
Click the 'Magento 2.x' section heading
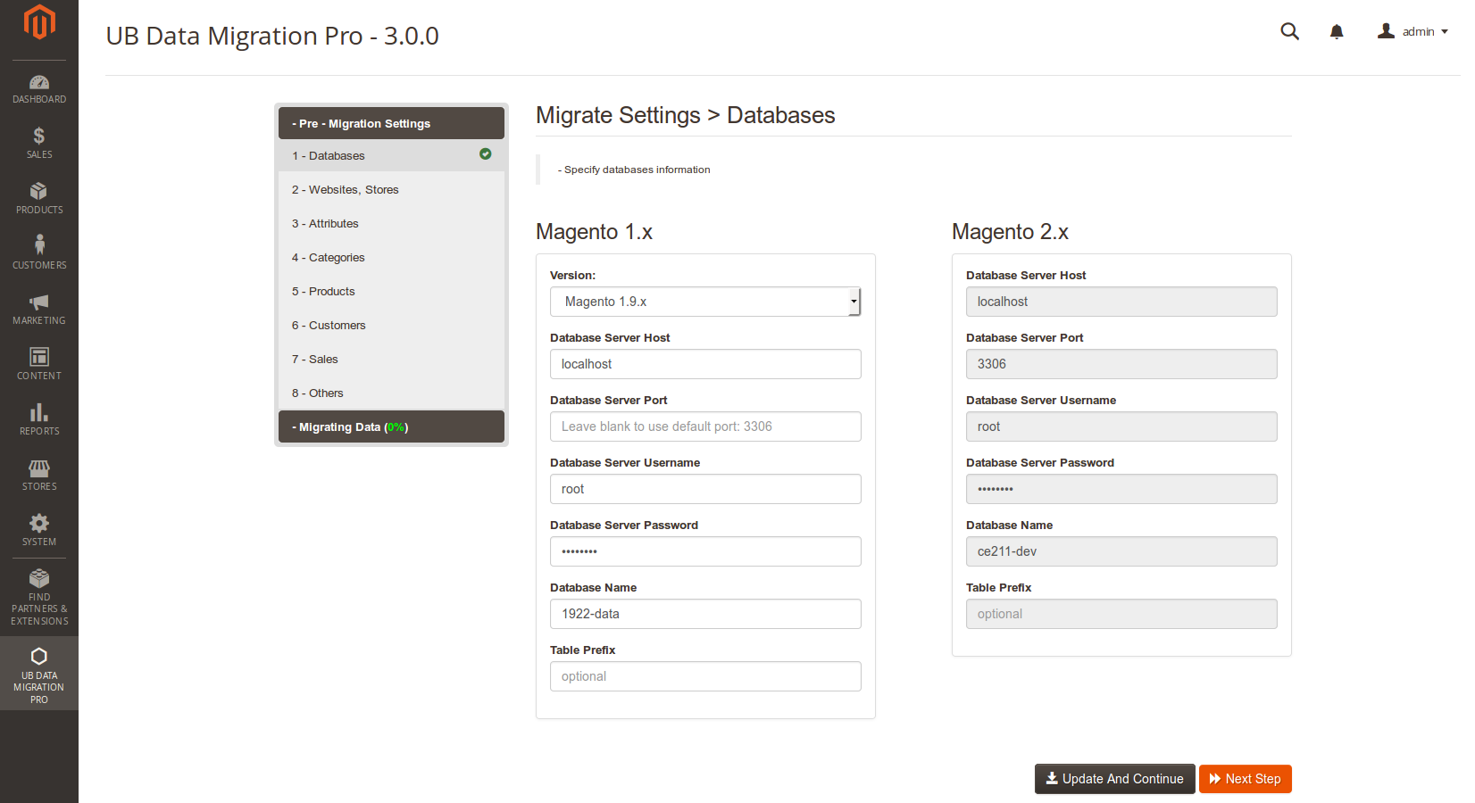pyautogui.click(x=1010, y=232)
